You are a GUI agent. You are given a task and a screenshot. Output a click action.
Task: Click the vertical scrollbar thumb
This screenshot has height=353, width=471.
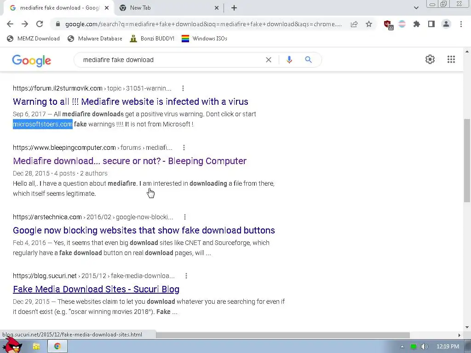click(467, 160)
